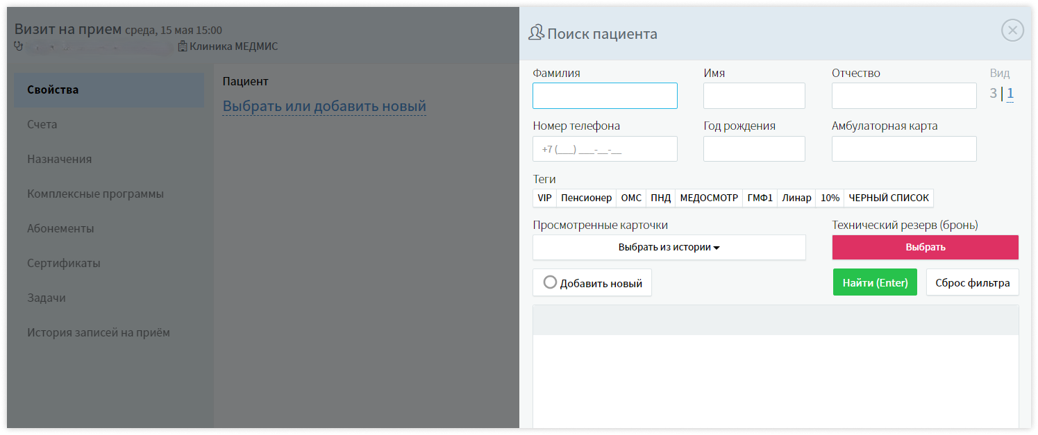Click the green Найти (Enter) button
This screenshot has width=1038, height=435.
pos(875,282)
